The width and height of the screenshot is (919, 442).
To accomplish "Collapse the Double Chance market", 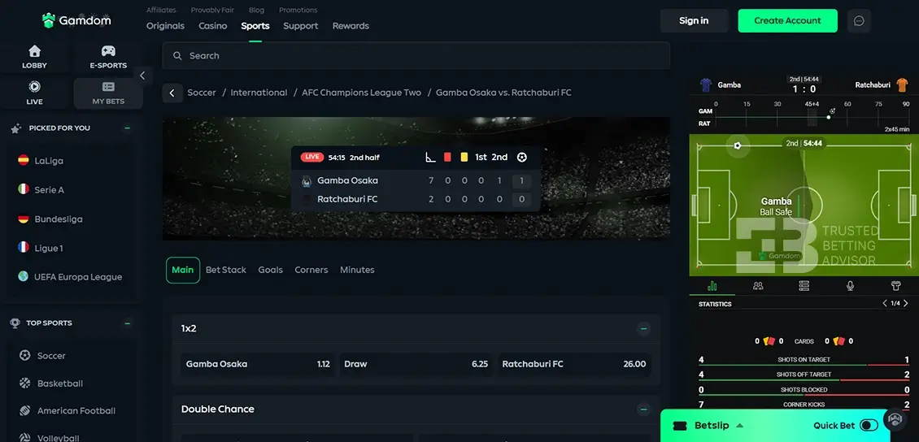I will point(643,409).
